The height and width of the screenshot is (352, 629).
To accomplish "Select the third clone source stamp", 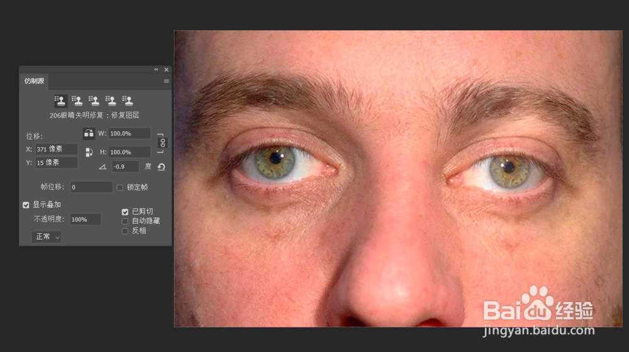I will [x=94, y=101].
